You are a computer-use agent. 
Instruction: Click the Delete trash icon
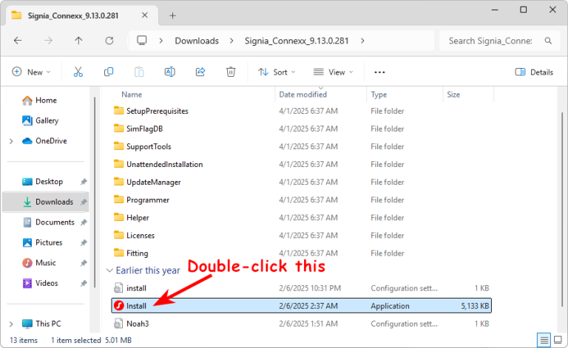231,72
